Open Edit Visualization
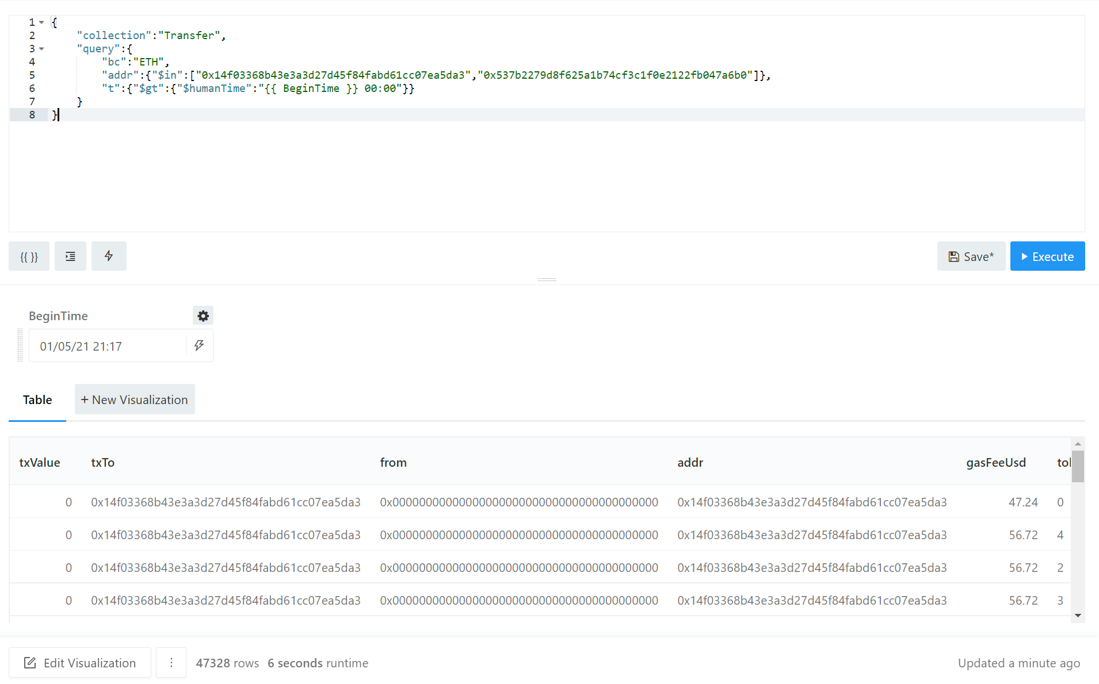 click(80, 663)
